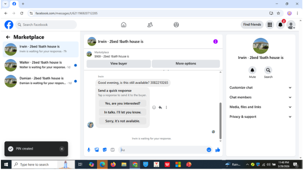Open the account profile avatar menu

tap(291, 25)
